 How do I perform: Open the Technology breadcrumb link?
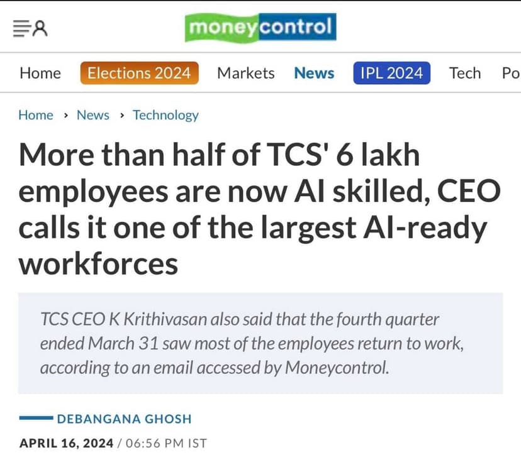165,115
